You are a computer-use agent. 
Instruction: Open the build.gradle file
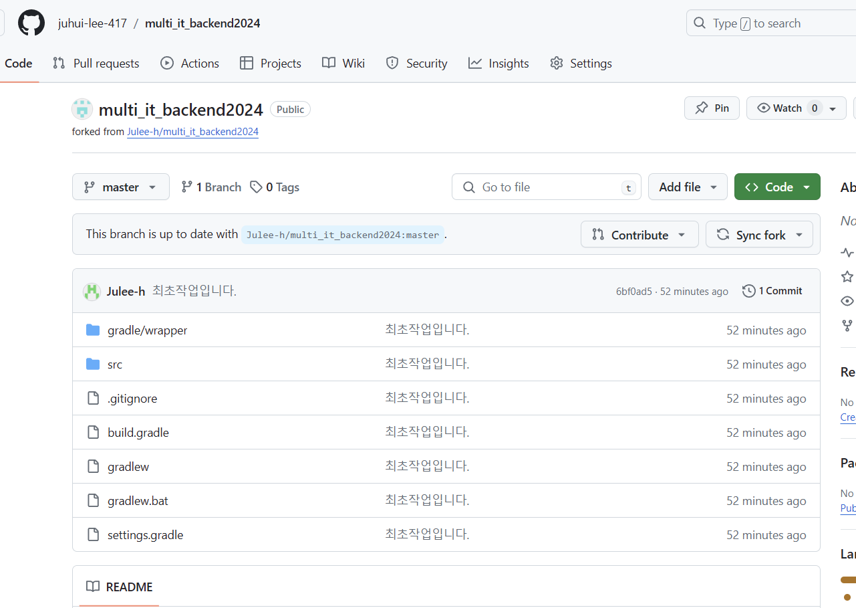tap(138, 433)
